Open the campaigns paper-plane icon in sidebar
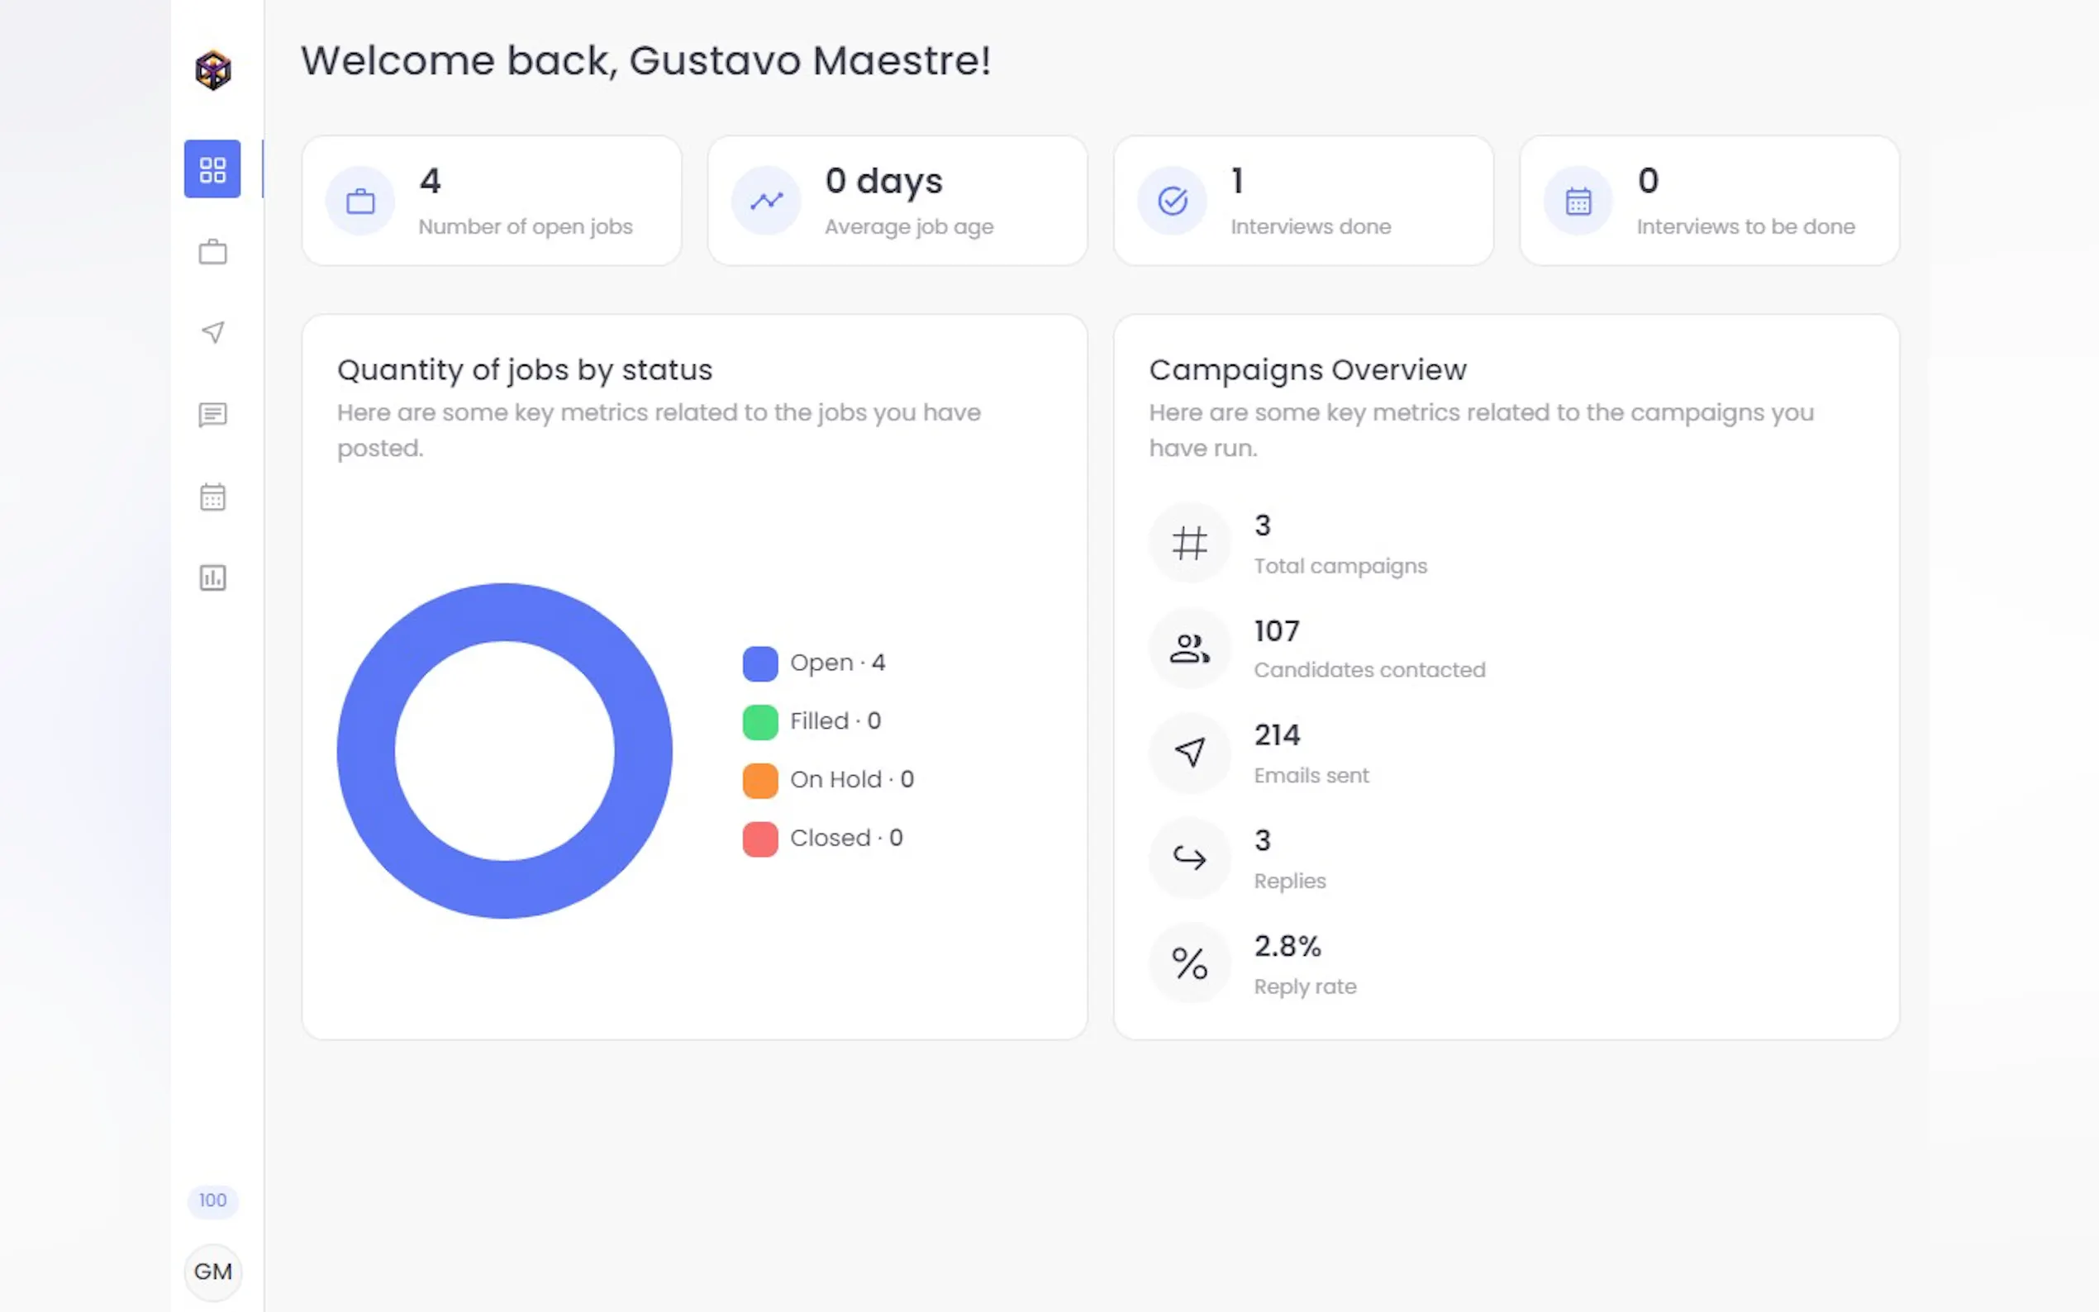The height and width of the screenshot is (1312, 2099). point(212,332)
